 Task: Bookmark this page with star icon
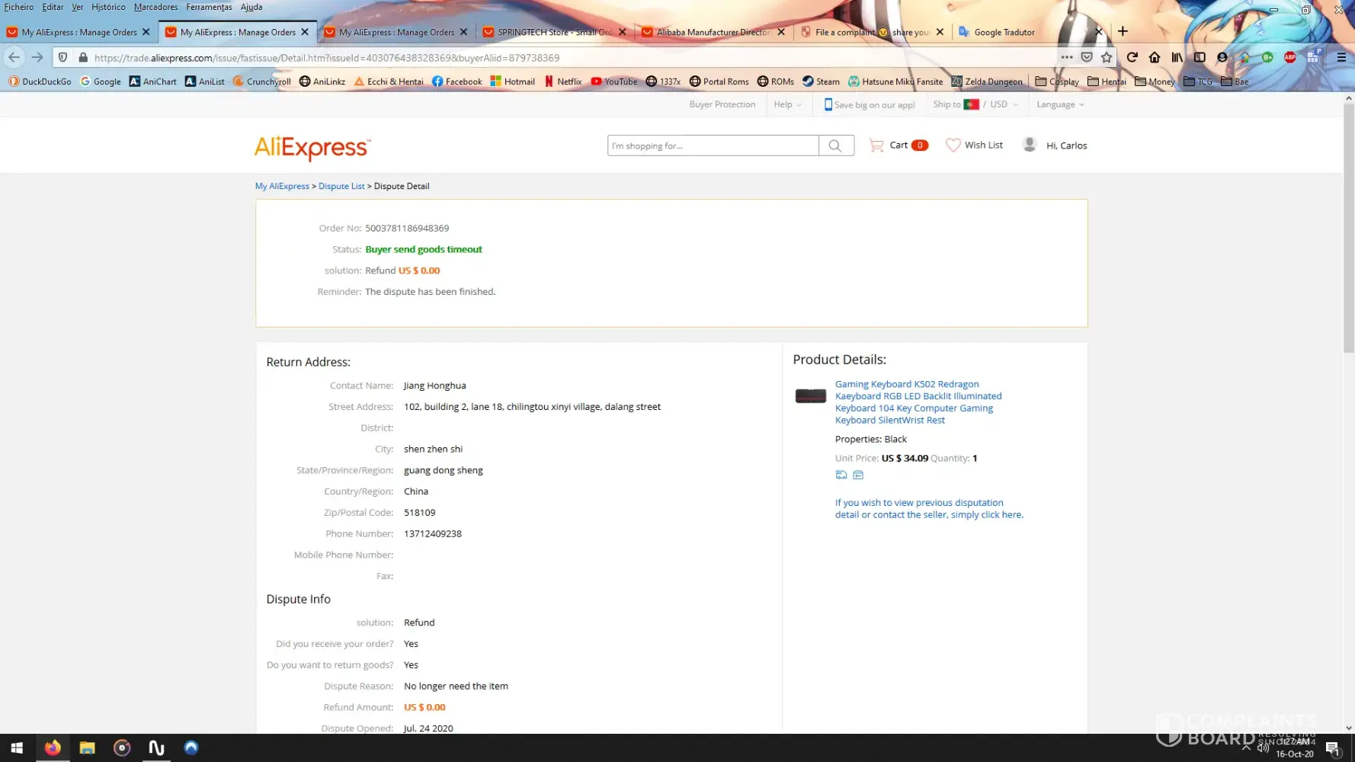point(1107,57)
